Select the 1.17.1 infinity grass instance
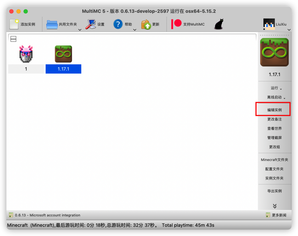Image resolution: width=298 pixels, height=236 pixels. [x=63, y=54]
